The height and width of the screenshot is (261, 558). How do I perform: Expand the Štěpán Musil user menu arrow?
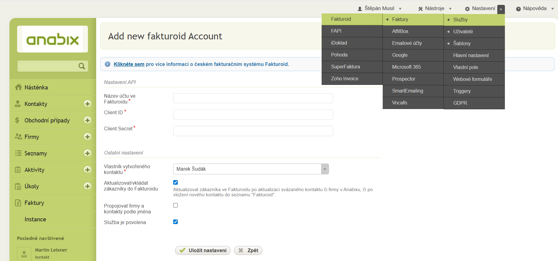click(x=400, y=9)
